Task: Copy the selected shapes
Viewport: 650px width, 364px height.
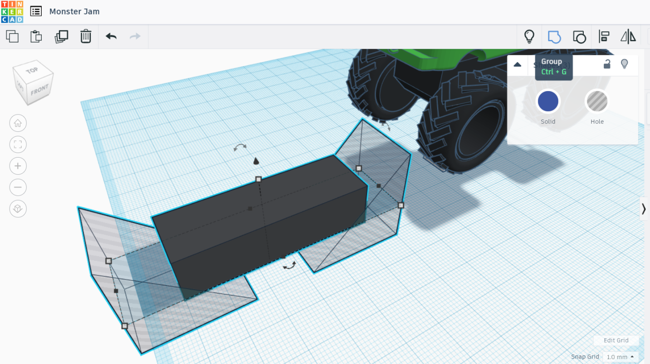Action: 12,36
